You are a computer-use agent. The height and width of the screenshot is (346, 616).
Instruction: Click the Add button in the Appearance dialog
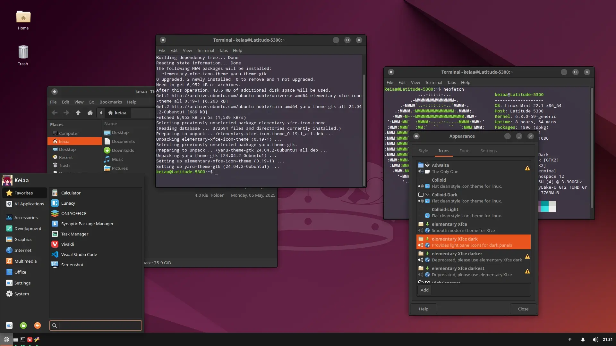pos(424,290)
